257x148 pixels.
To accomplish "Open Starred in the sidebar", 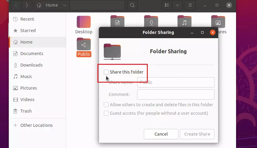I will pyautogui.click(x=38, y=31).
